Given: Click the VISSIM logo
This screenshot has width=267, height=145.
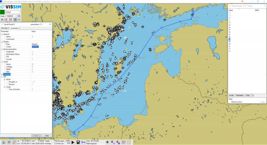Looking at the screenshot, I should [x=11, y=7].
